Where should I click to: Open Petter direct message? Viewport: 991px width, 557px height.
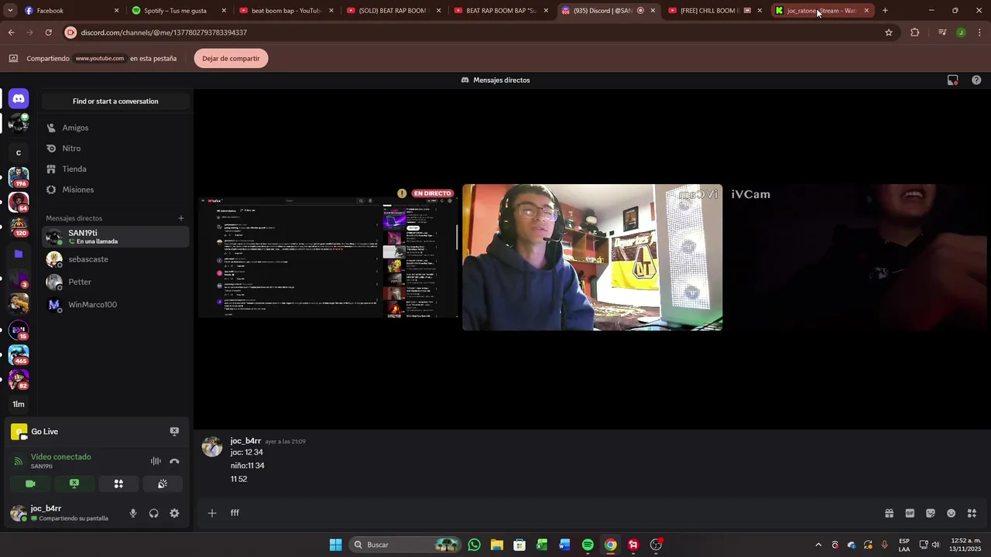115,282
